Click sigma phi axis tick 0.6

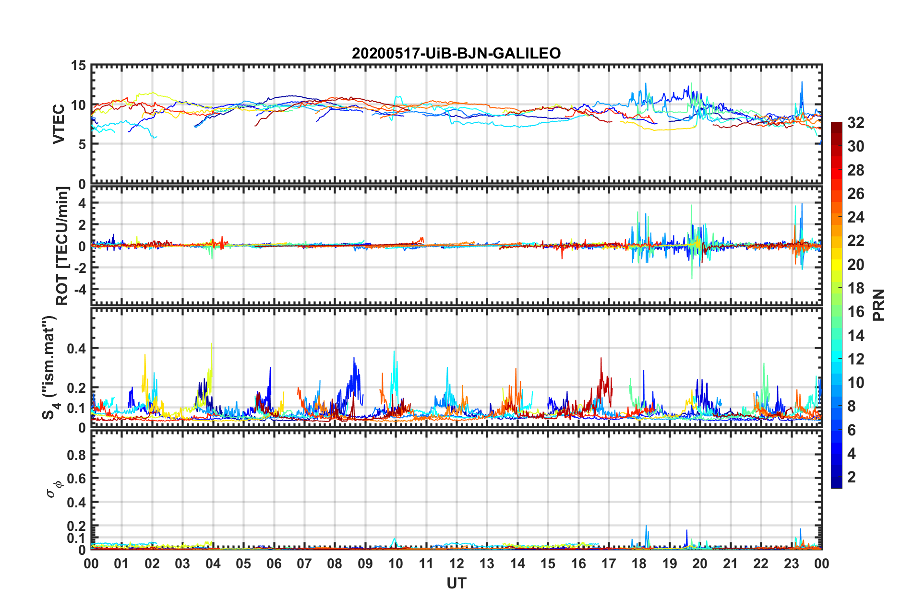click(77, 479)
